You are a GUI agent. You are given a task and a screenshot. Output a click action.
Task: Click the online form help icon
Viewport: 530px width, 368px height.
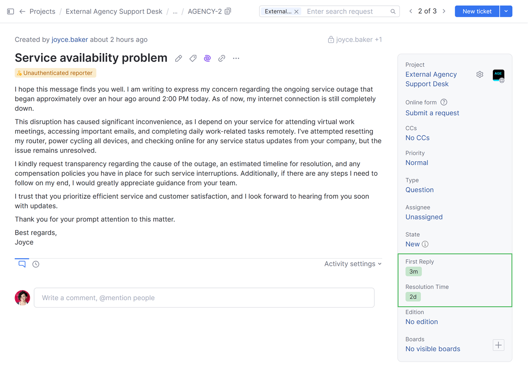(x=444, y=102)
